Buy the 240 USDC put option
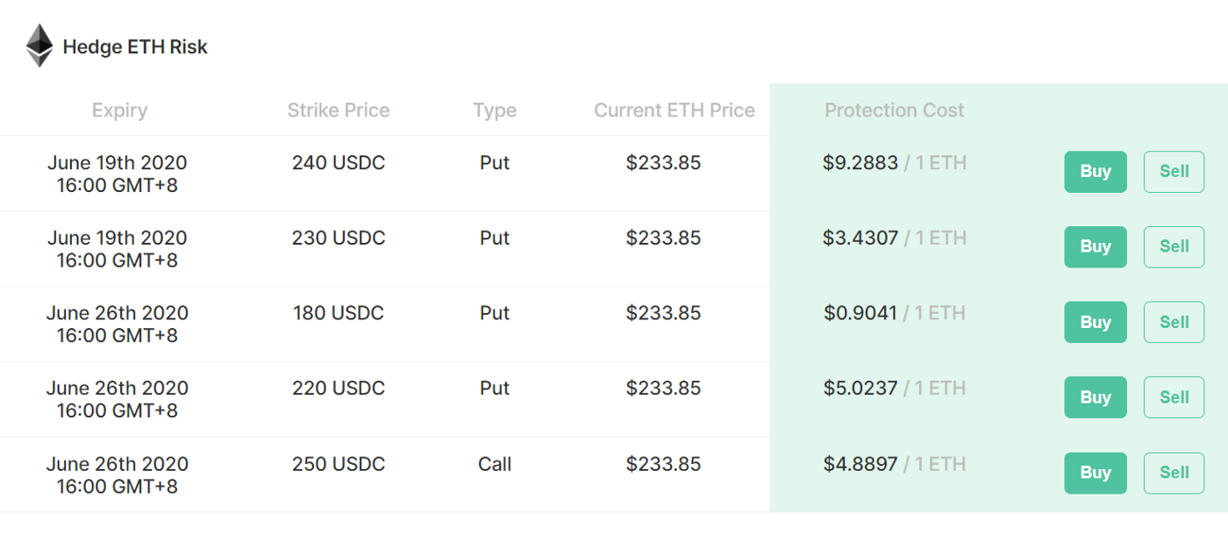1228x535 pixels. [x=1096, y=172]
